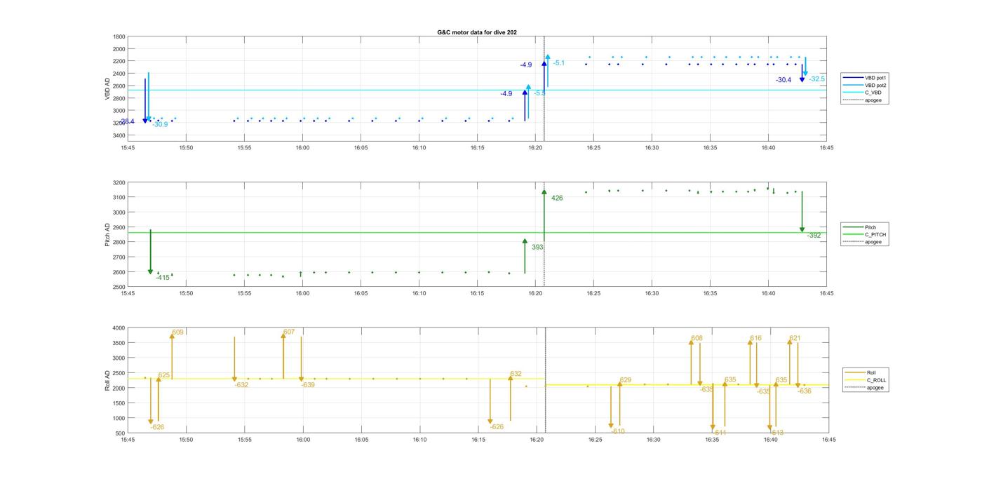Viewport: 982px width, 486px height.
Task: Click the '15:45' time tick under VBD plot
Action: pyautogui.click(x=128, y=148)
